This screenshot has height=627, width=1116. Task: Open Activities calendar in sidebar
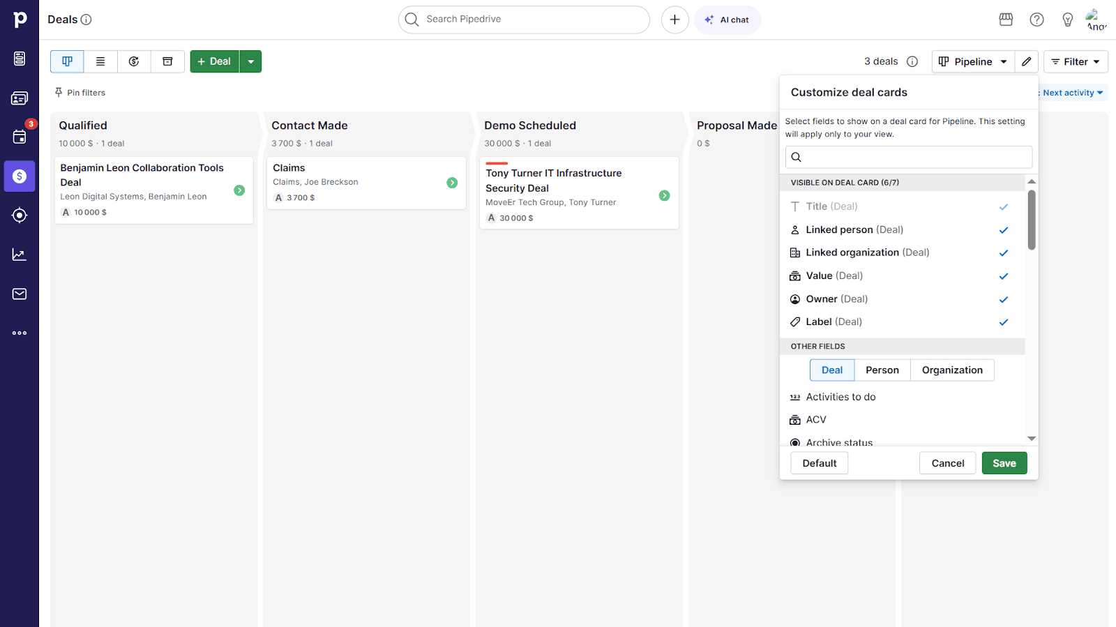[20, 137]
